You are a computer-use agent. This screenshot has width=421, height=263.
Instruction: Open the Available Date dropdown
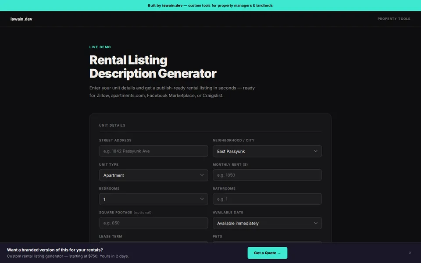pos(267,223)
